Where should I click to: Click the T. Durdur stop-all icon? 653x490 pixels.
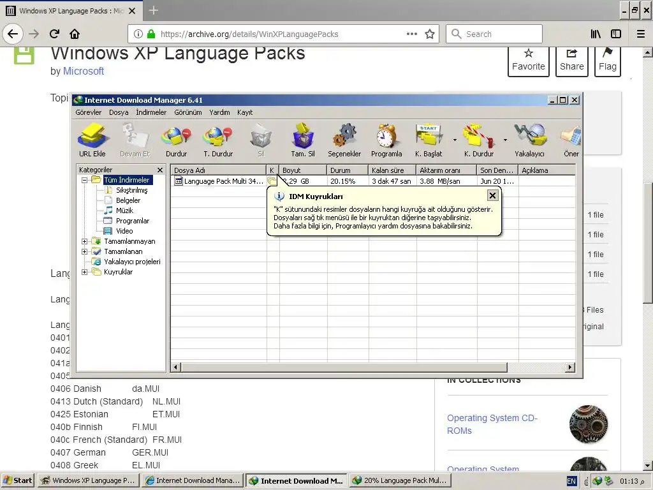pos(218,140)
